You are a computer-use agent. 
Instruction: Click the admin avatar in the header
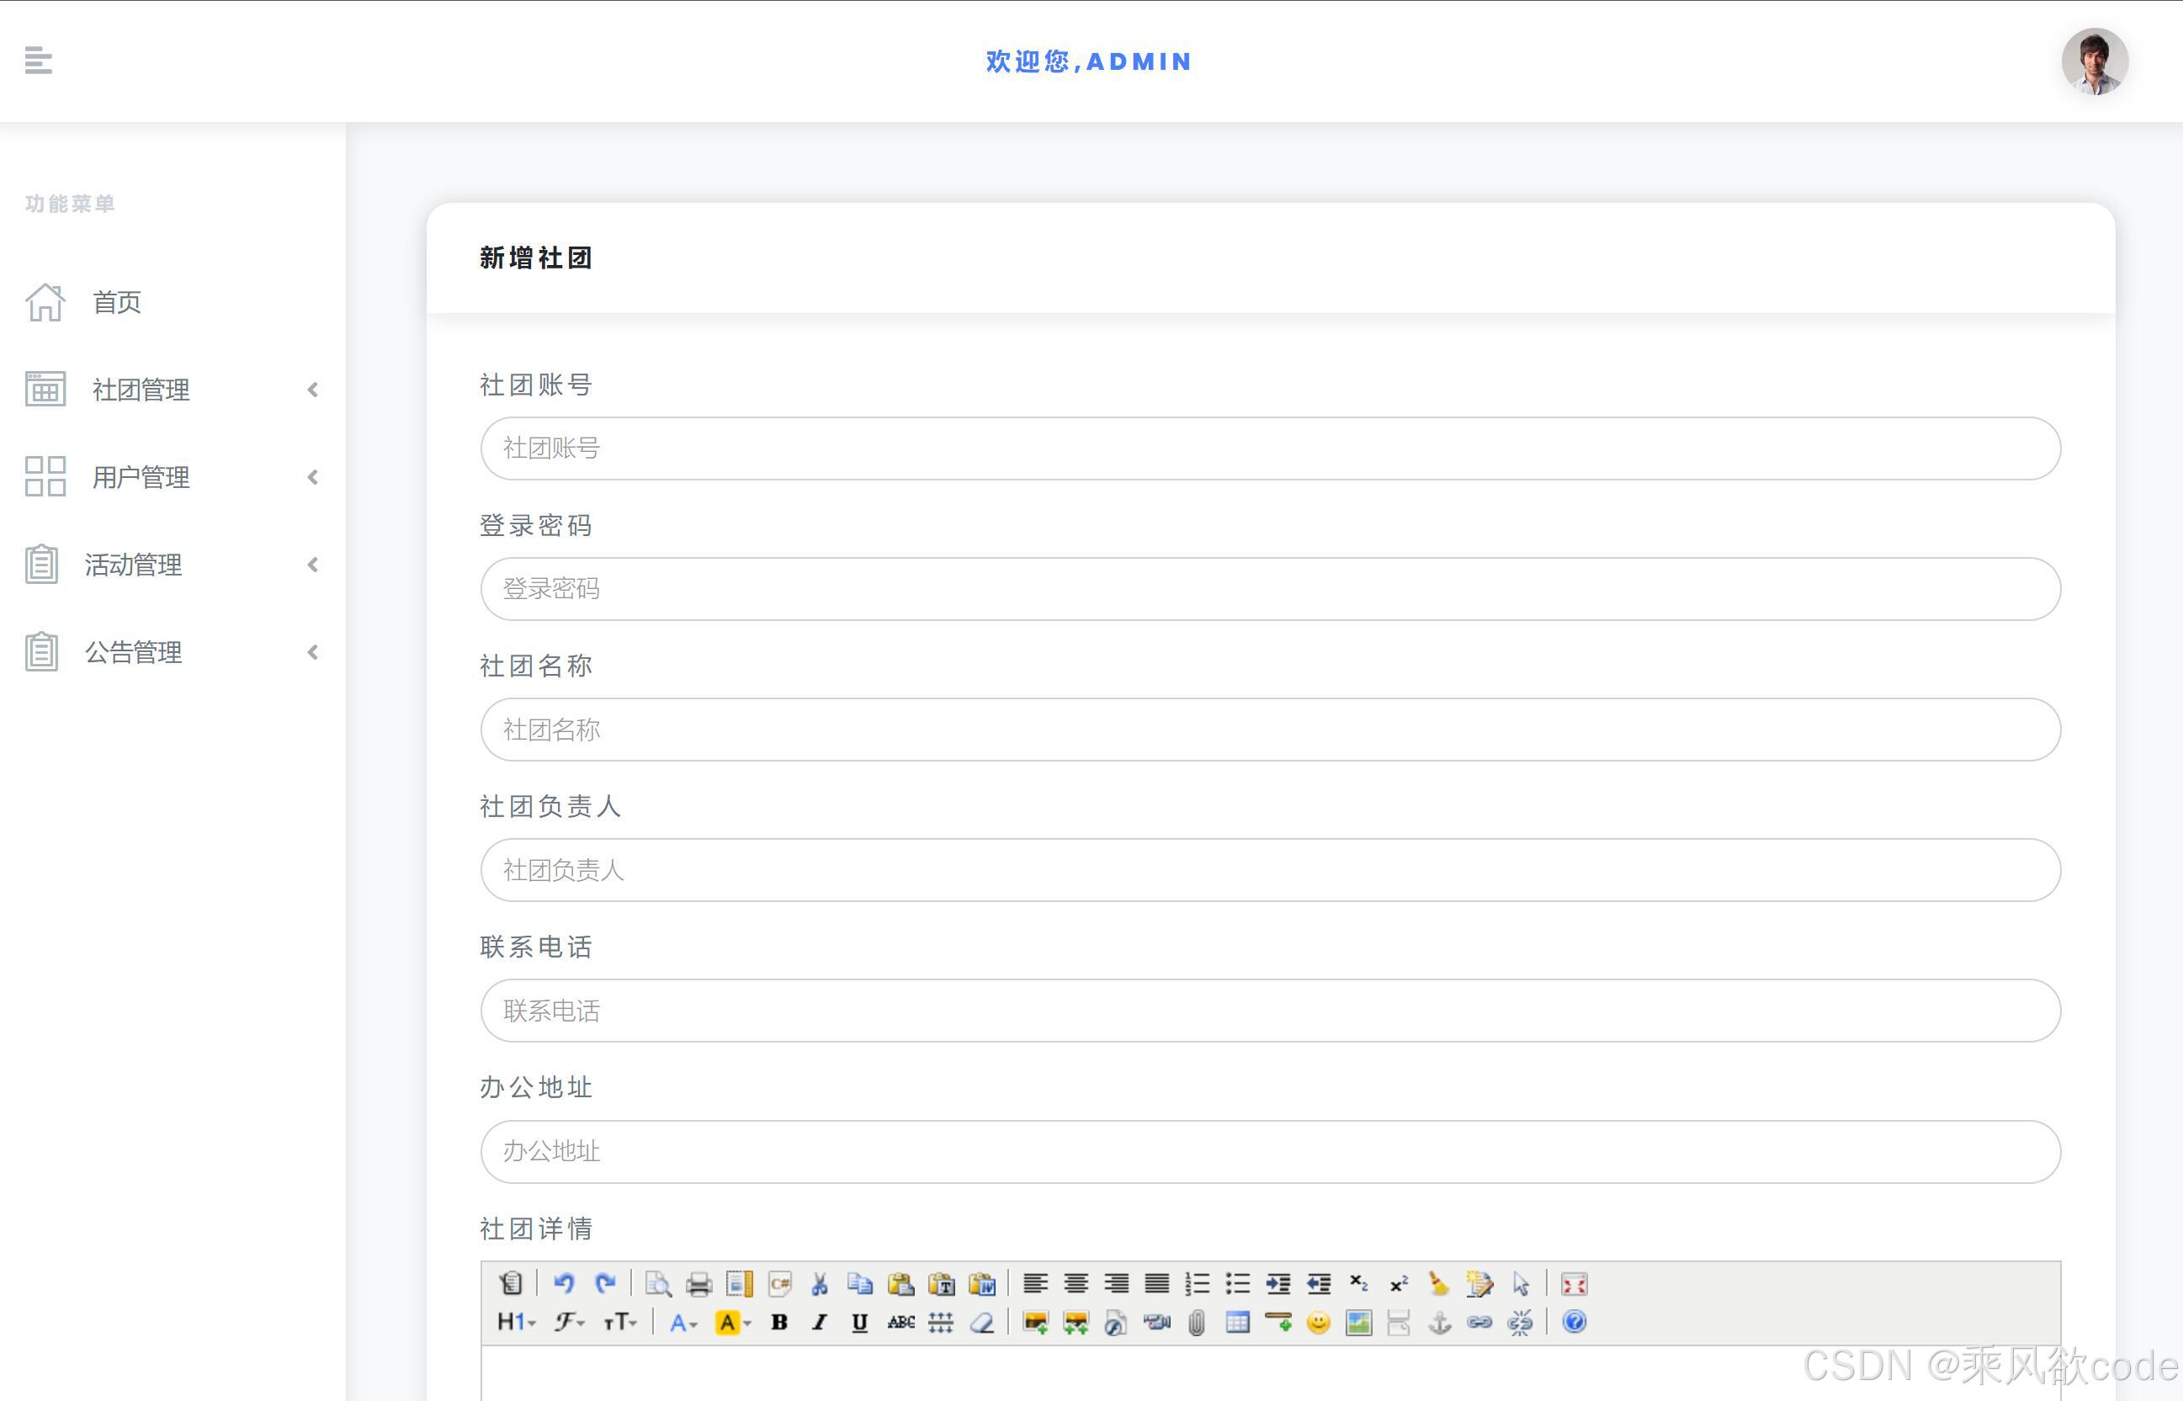point(2095,61)
